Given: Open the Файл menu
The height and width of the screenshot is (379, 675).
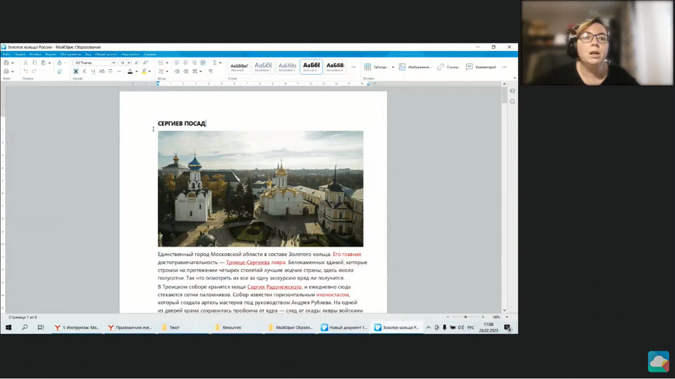Looking at the screenshot, I should 6,55.
